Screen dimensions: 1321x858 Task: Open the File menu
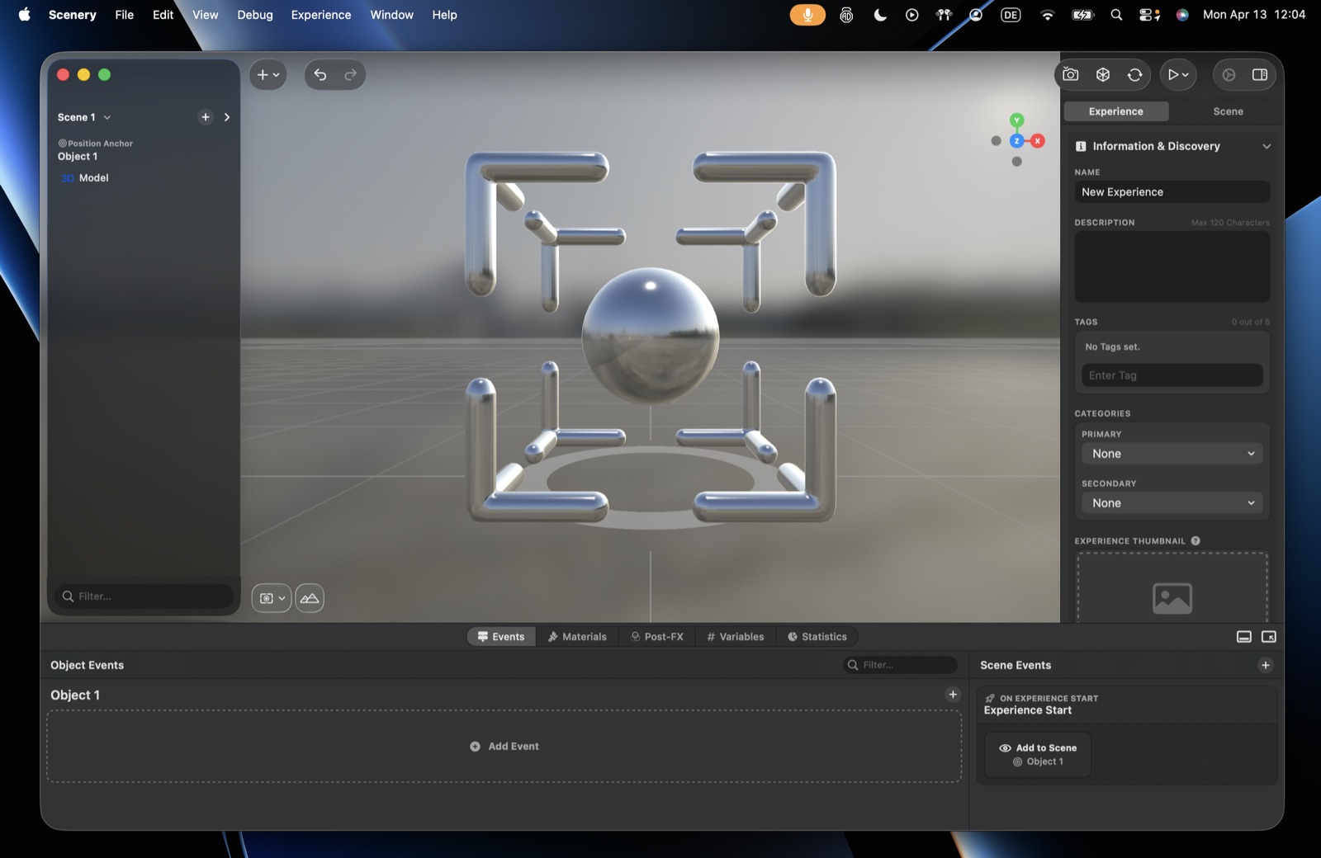(x=125, y=15)
